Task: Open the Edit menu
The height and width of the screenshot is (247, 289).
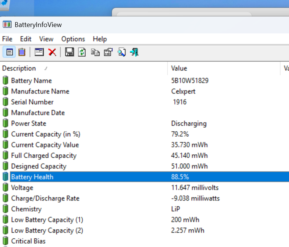Action: pos(26,39)
